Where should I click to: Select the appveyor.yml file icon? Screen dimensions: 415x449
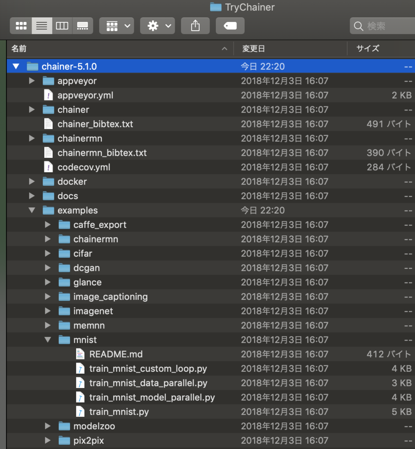click(x=48, y=95)
